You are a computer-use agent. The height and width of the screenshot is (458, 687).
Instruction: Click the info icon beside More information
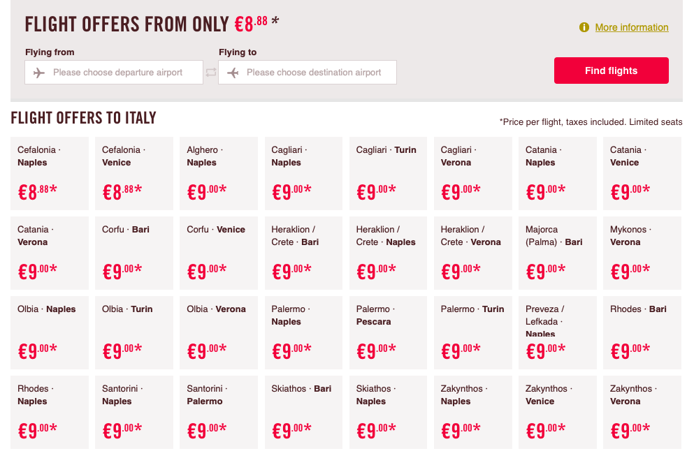[584, 27]
